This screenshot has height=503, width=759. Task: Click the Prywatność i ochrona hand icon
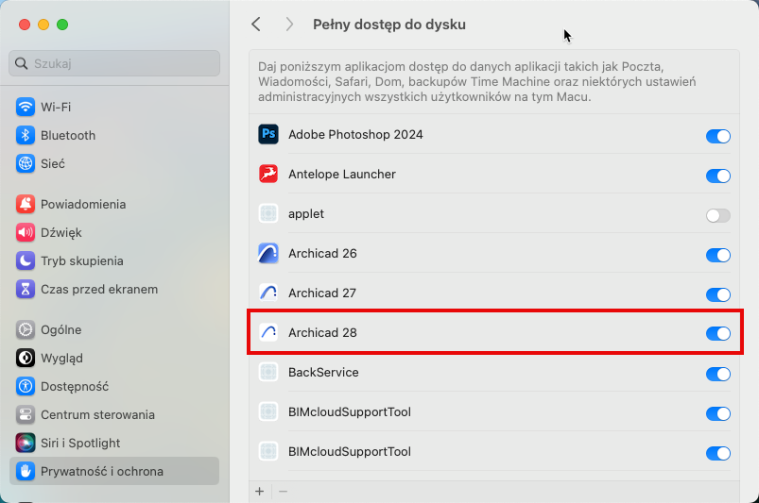coord(26,471)
